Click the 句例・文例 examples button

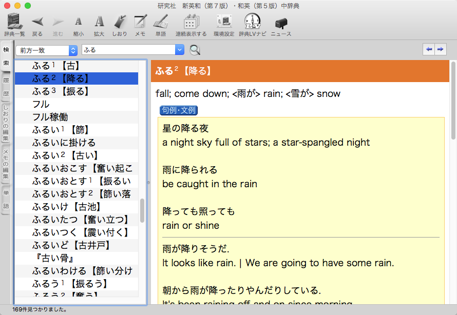pyautogui.click(x=178, y=110)
